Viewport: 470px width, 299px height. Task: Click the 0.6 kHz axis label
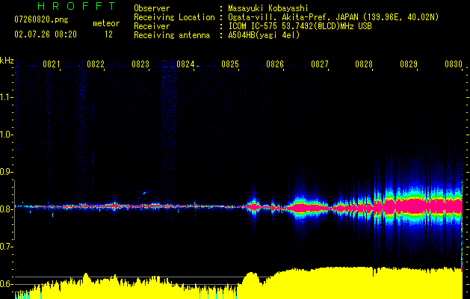[x=6, y=284]
